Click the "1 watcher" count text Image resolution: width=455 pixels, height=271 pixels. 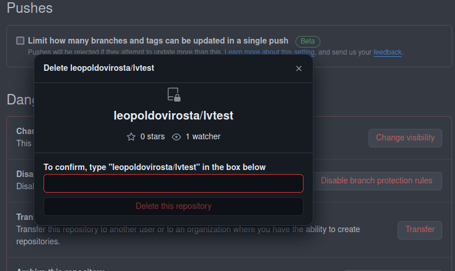point(203,137)
